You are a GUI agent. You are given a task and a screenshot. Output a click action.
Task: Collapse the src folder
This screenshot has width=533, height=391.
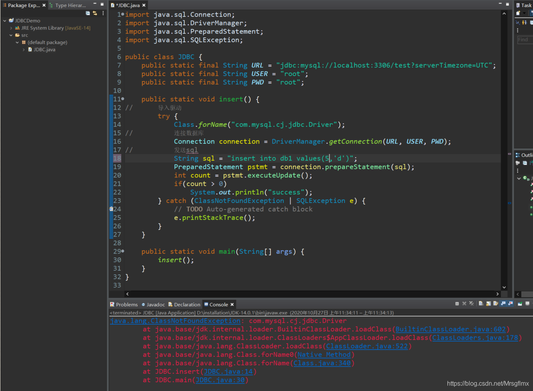pos(11,35)
